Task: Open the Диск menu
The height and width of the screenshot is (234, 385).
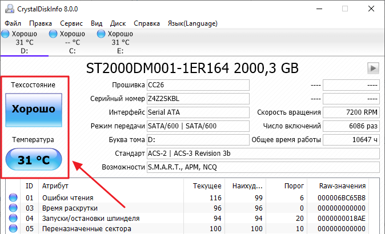Action: coord(118,23)
